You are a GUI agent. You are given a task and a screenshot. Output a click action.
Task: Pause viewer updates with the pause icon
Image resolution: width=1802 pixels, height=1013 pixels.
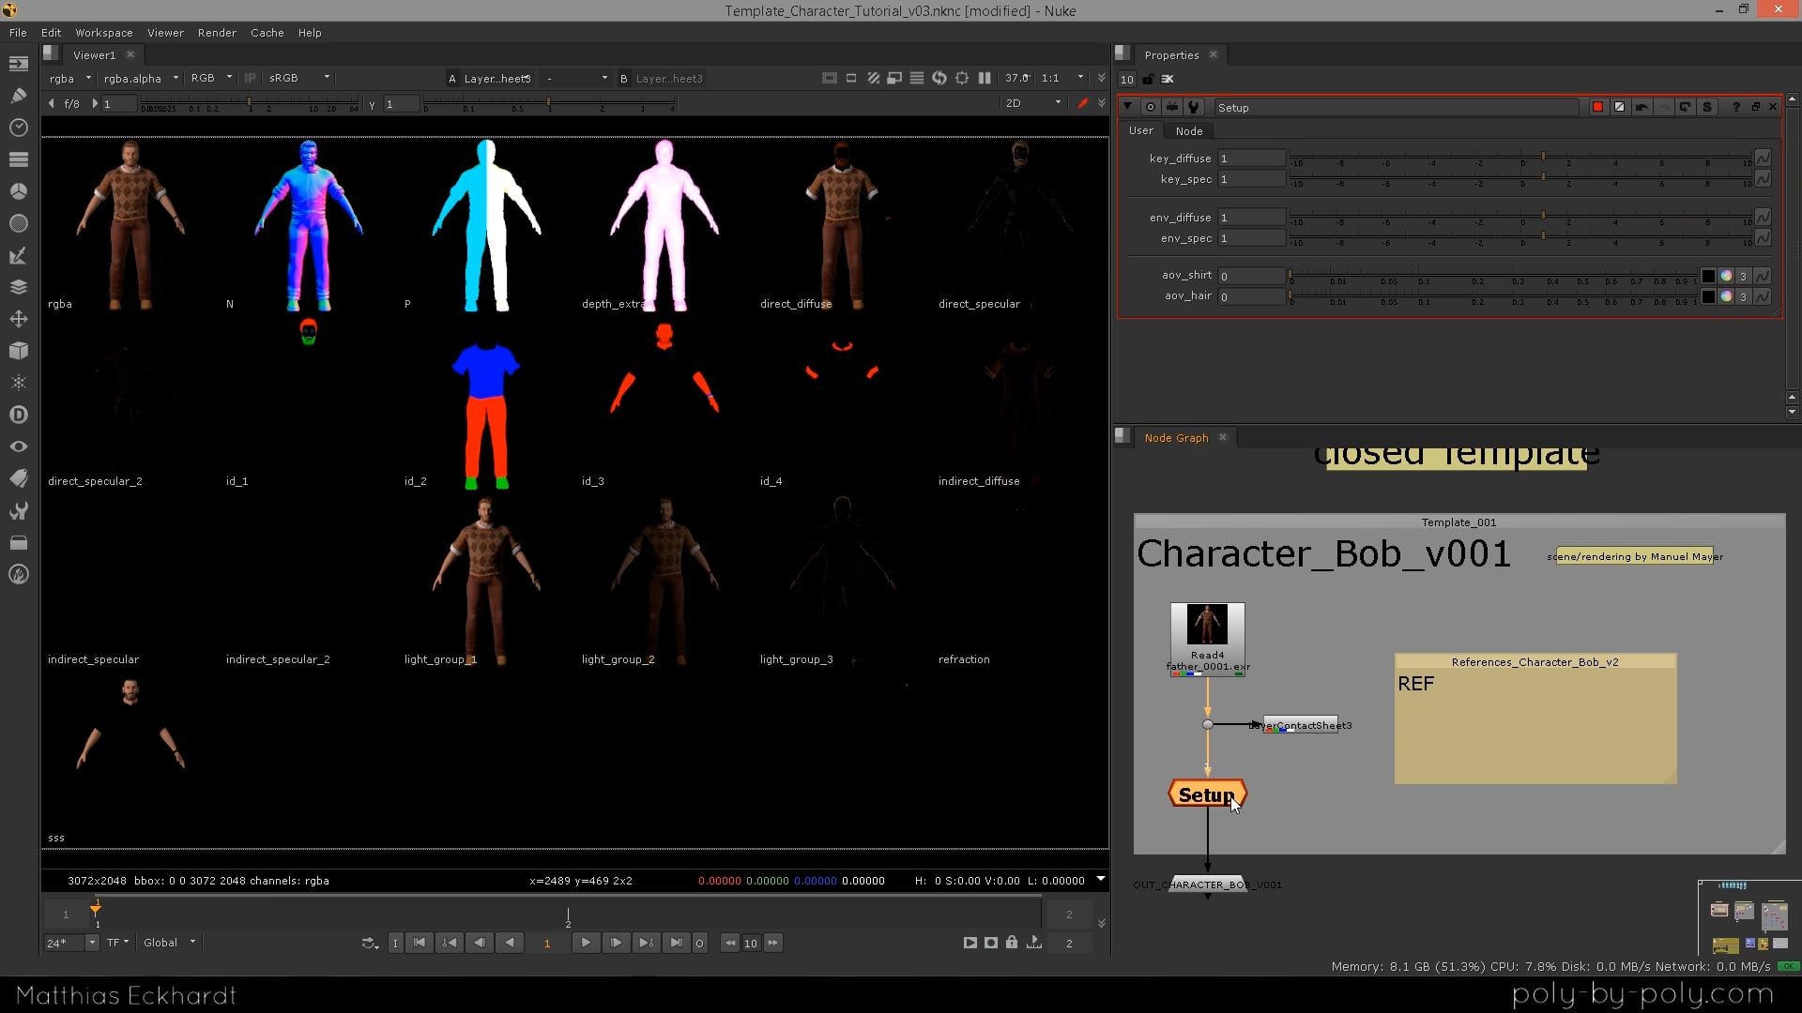(x=985, y=79)
